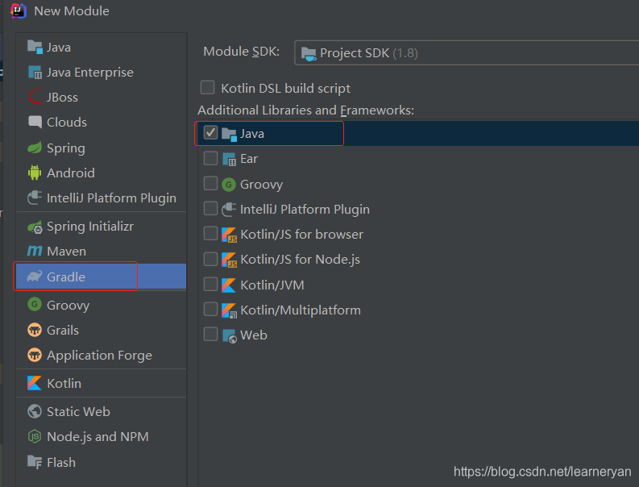
Task: Select Java Enterprise module type
Action: [x=101, y=73]
